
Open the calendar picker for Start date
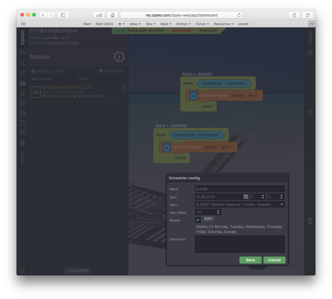[246, 197]
